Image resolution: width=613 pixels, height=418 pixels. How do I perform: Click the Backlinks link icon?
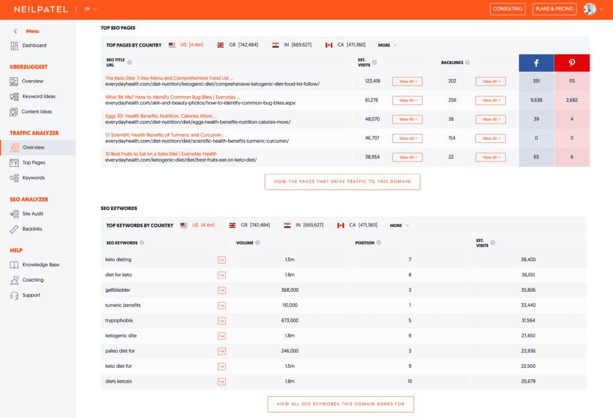[14, 229]
